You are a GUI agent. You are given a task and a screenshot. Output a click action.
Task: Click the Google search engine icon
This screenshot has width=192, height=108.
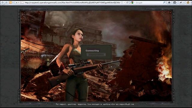pyautogui.click(x=132, y=3)
